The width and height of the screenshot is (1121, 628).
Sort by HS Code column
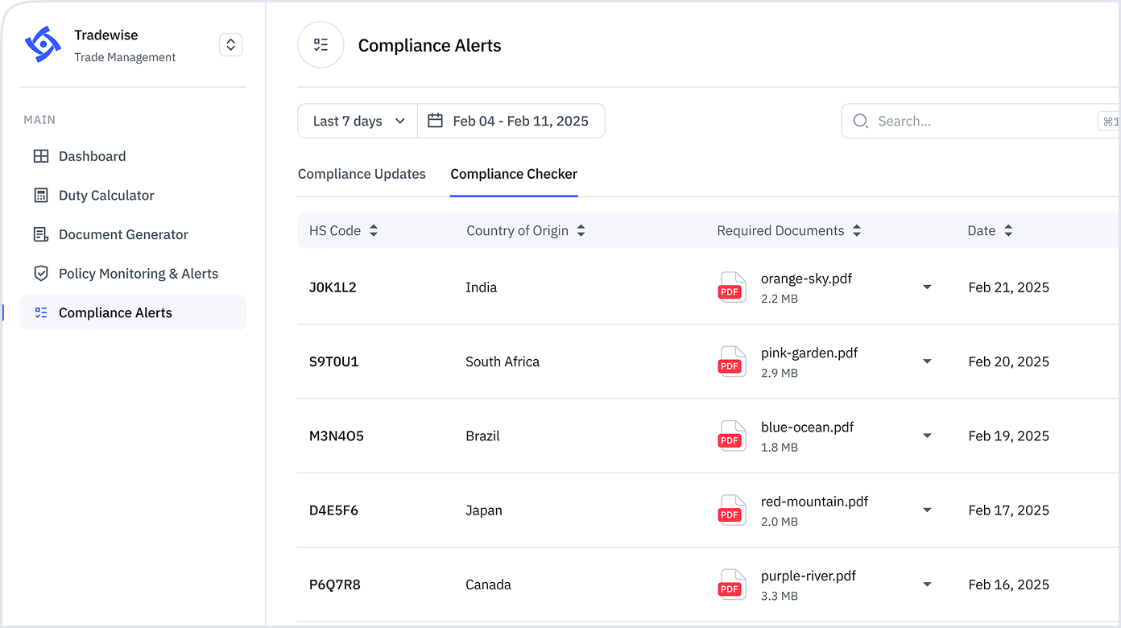point(374,231)
